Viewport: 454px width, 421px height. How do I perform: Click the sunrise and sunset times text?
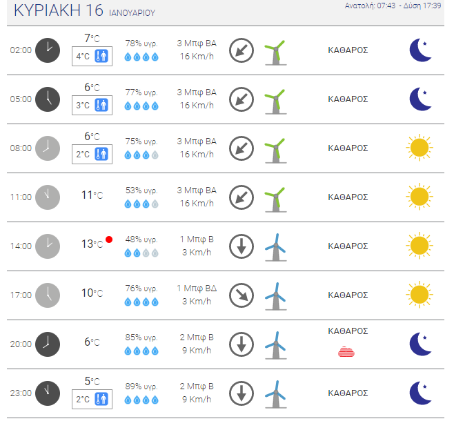point(393,6)
